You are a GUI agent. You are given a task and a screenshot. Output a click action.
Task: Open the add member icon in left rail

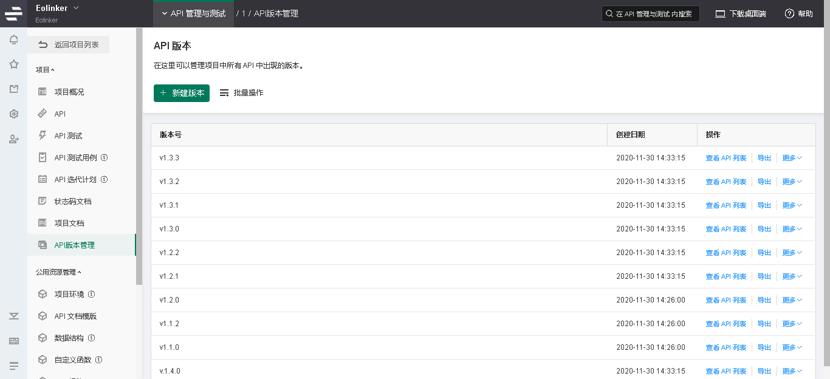coord(13,139)
